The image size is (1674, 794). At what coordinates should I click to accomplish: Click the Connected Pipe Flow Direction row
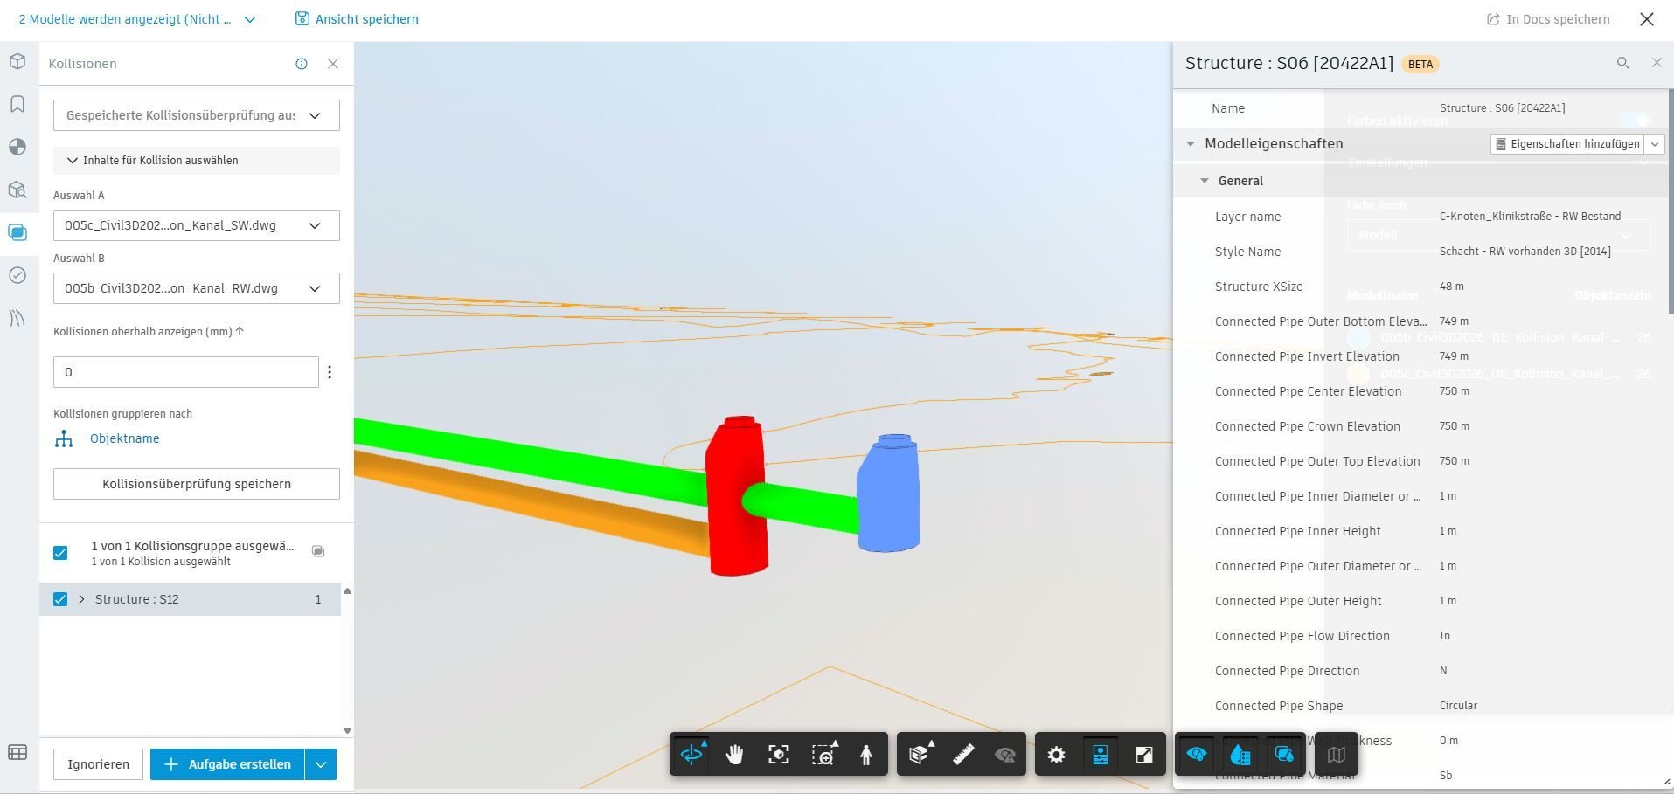click(1420, 636)
